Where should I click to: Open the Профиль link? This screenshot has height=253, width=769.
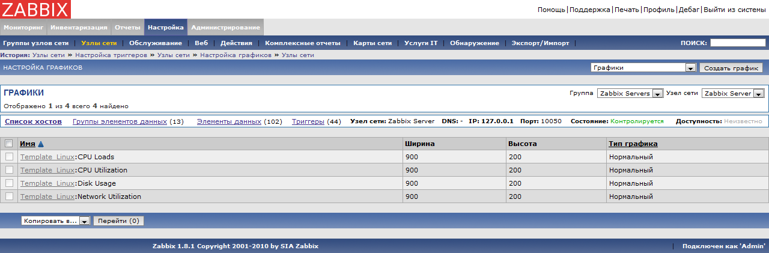point(659,10)
